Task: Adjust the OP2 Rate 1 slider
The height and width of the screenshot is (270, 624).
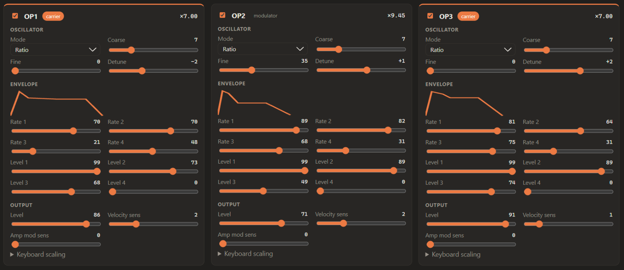Action: pos(263,130)
